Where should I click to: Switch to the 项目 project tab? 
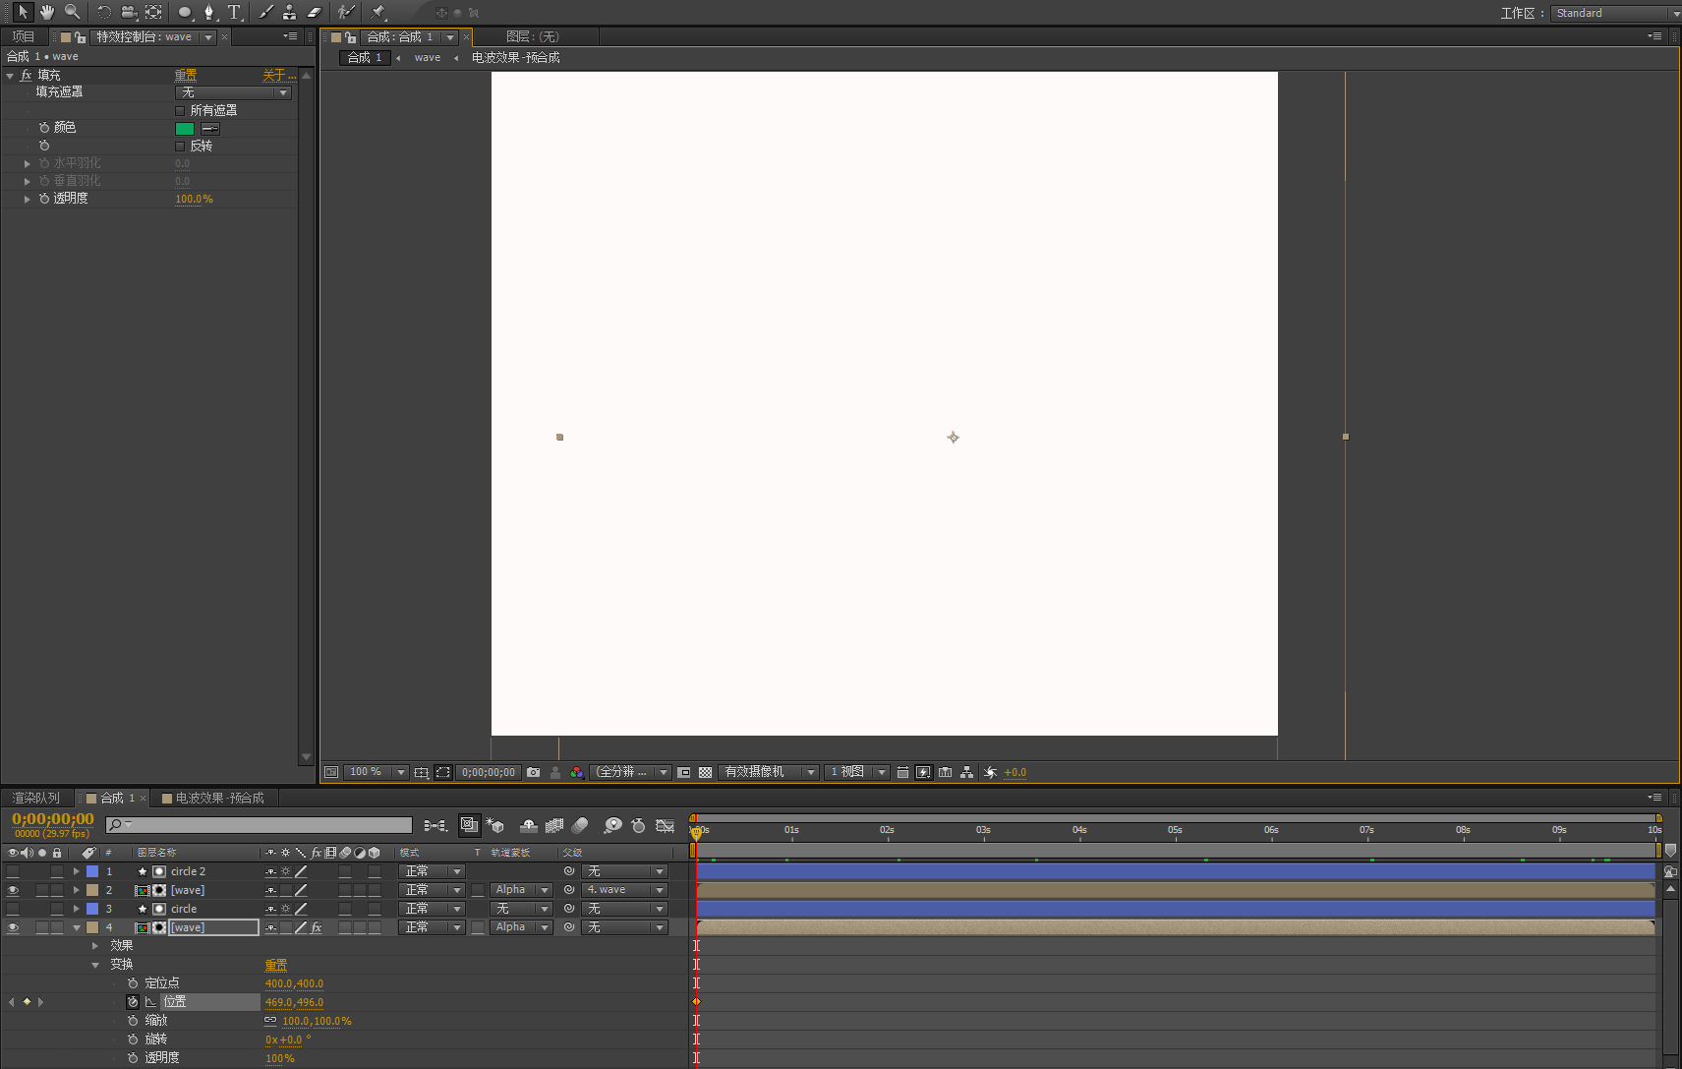[x=24, y=36]
